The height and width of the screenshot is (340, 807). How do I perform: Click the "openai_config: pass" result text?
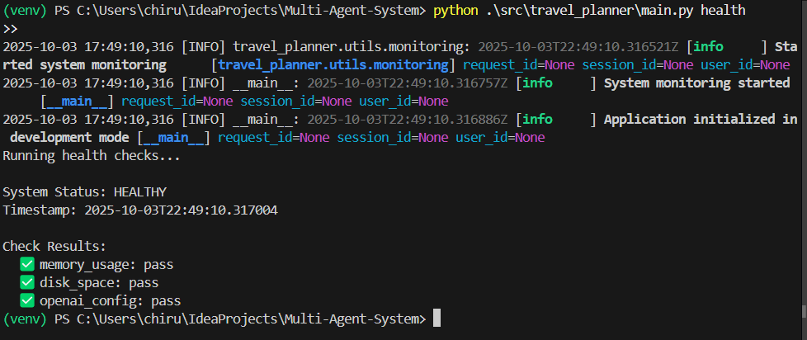[x=110, y=301]
